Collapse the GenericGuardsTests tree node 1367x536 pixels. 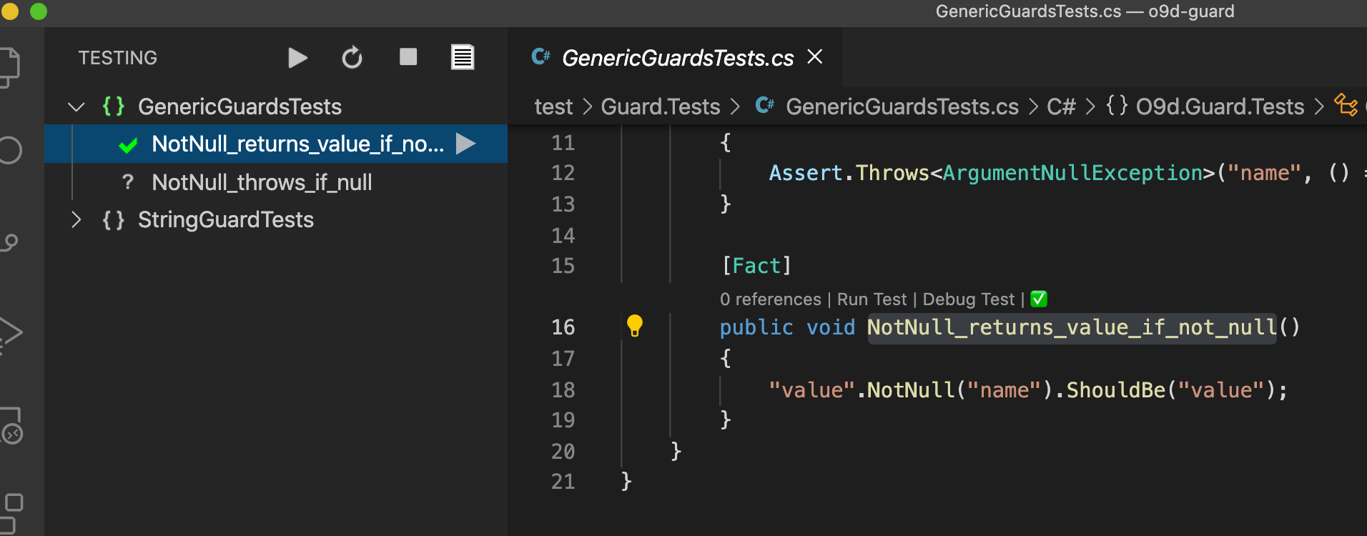(76, 107)
